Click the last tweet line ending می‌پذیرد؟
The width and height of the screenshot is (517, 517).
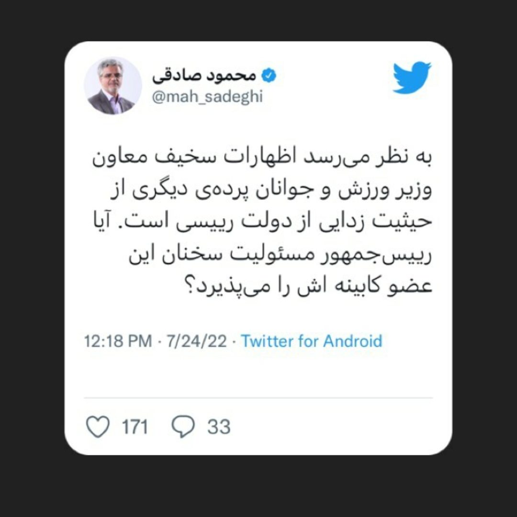point(309,286)
